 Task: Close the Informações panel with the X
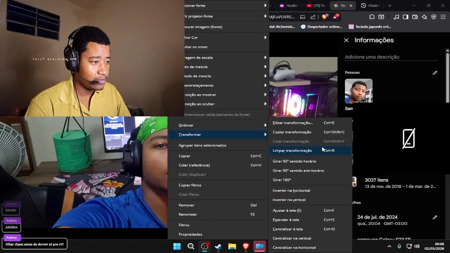point(346,40)
